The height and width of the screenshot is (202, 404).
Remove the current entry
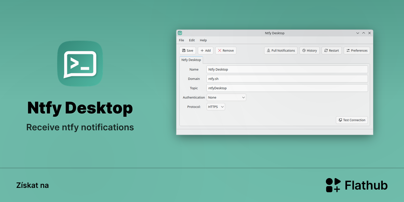(226, 50)
